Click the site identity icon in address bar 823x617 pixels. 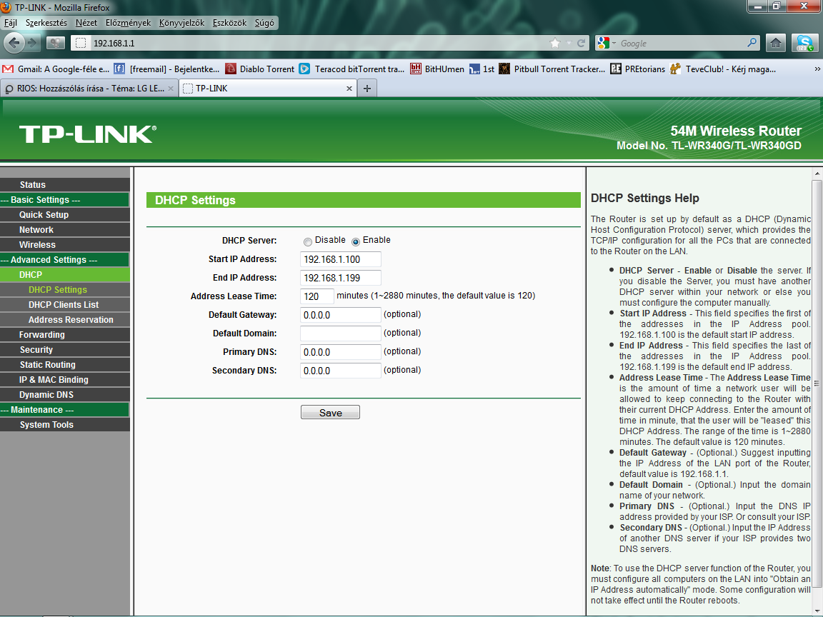pos(80,43)
